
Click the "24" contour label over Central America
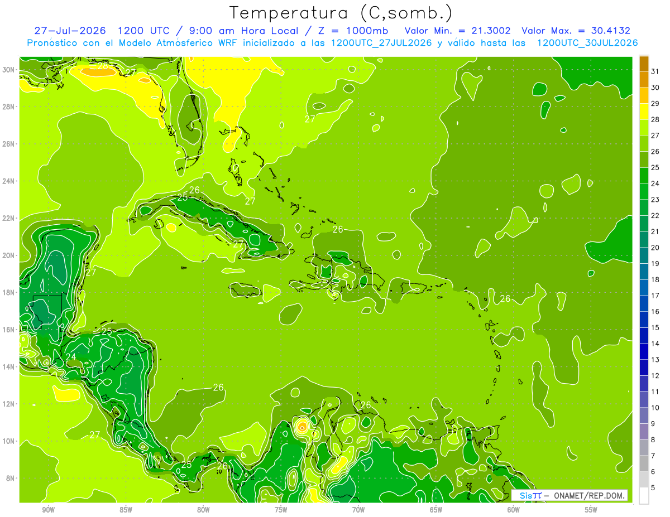pyautogui.click(x=71, y=357)
